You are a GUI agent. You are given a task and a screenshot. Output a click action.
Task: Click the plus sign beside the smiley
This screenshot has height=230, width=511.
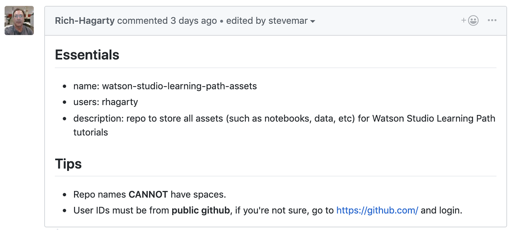pos(463,20)
